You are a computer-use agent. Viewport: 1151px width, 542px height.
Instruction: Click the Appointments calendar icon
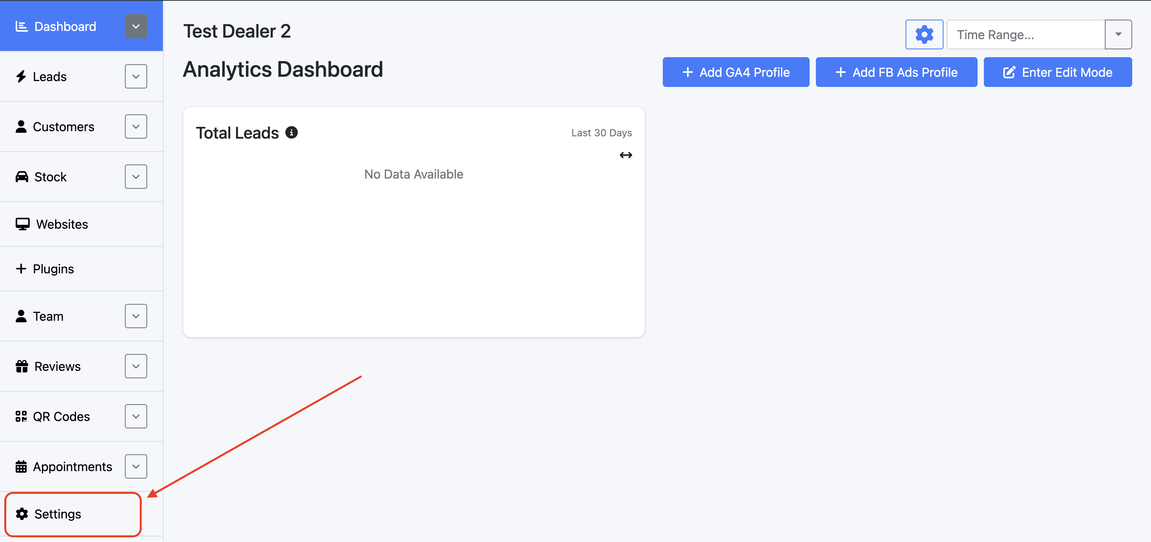pos(21,466)
